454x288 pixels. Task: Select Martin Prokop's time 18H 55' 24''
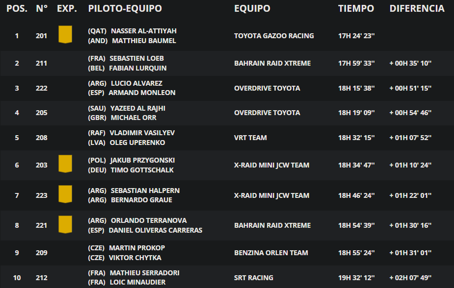(356, 253)
